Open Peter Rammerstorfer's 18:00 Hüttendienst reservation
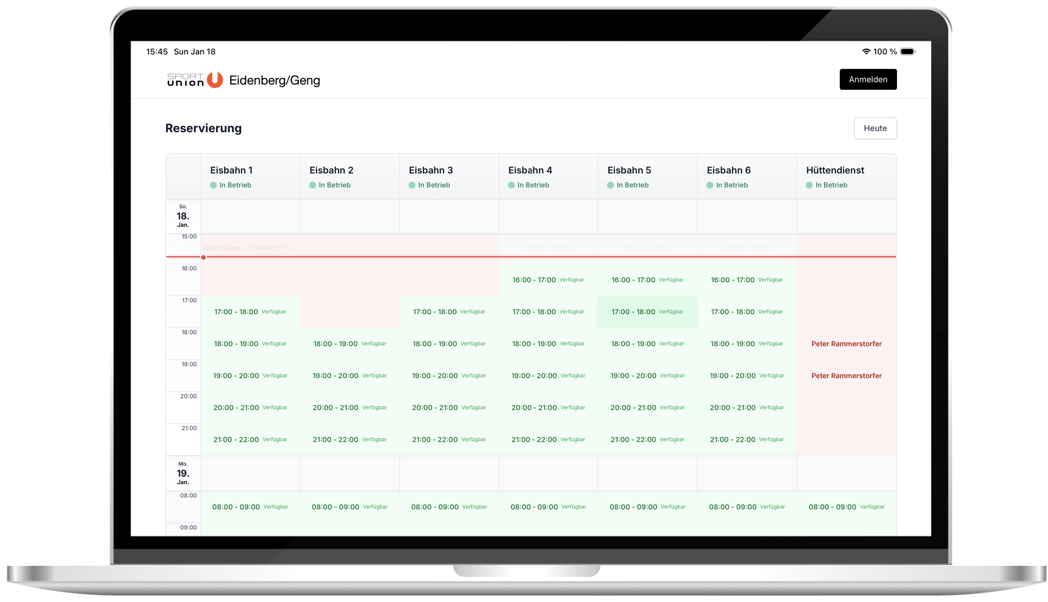 pyautogui.click(x=847, y=343)
